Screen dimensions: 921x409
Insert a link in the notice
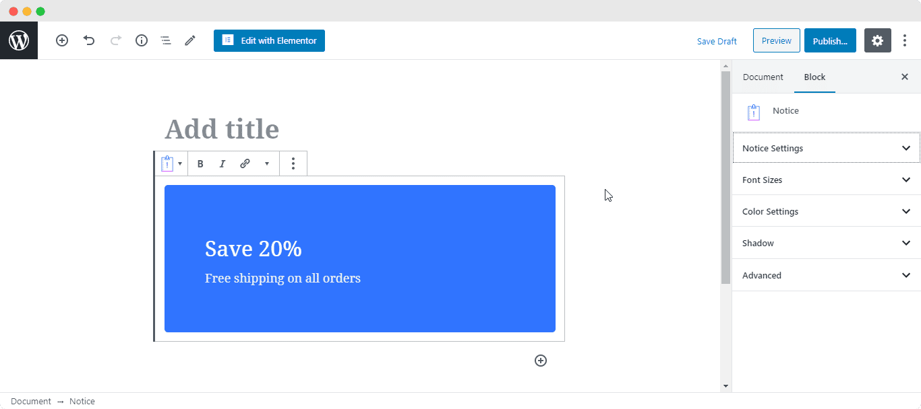pyautogui.click(x=245, y=163)
